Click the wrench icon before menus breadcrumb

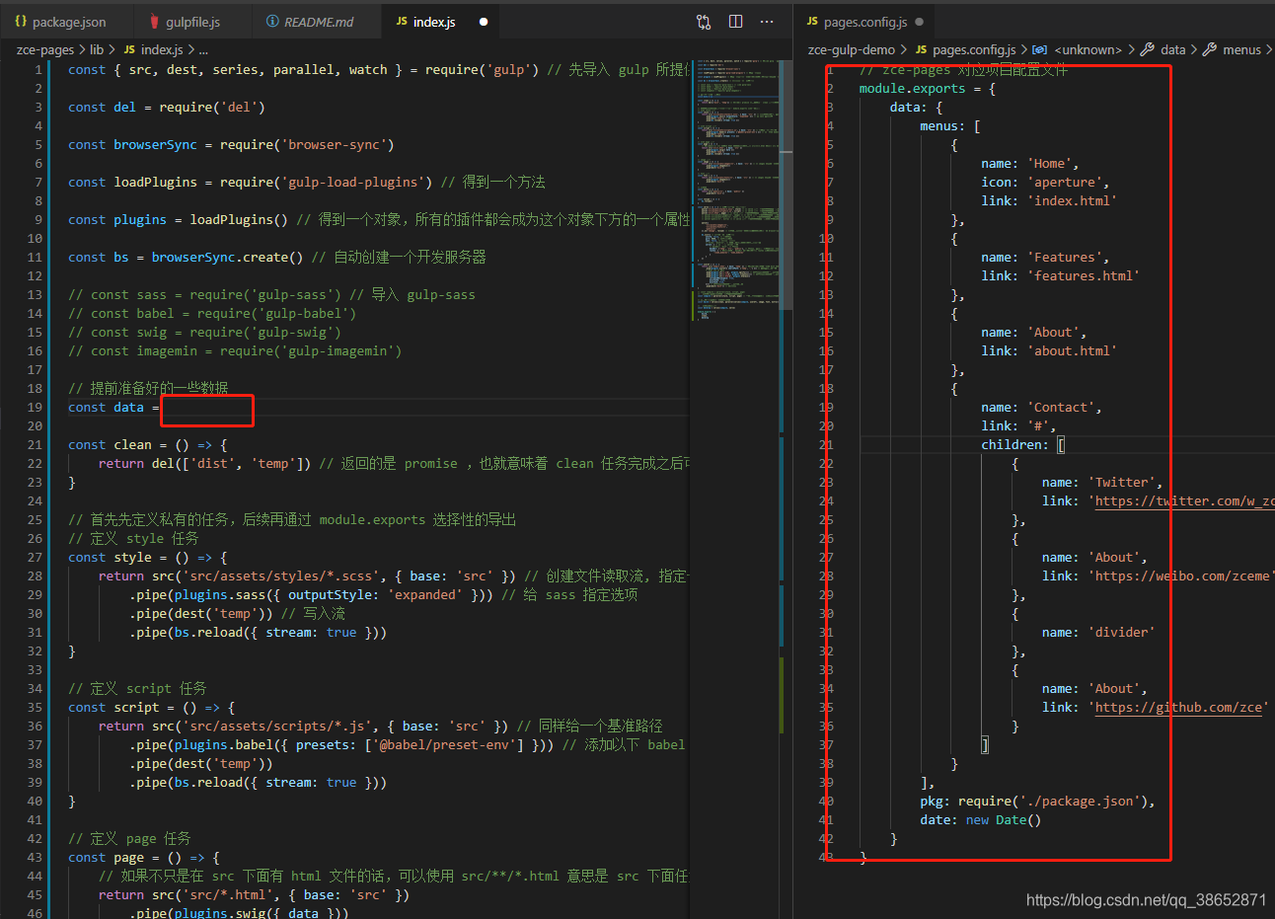tap(1209, 49)
